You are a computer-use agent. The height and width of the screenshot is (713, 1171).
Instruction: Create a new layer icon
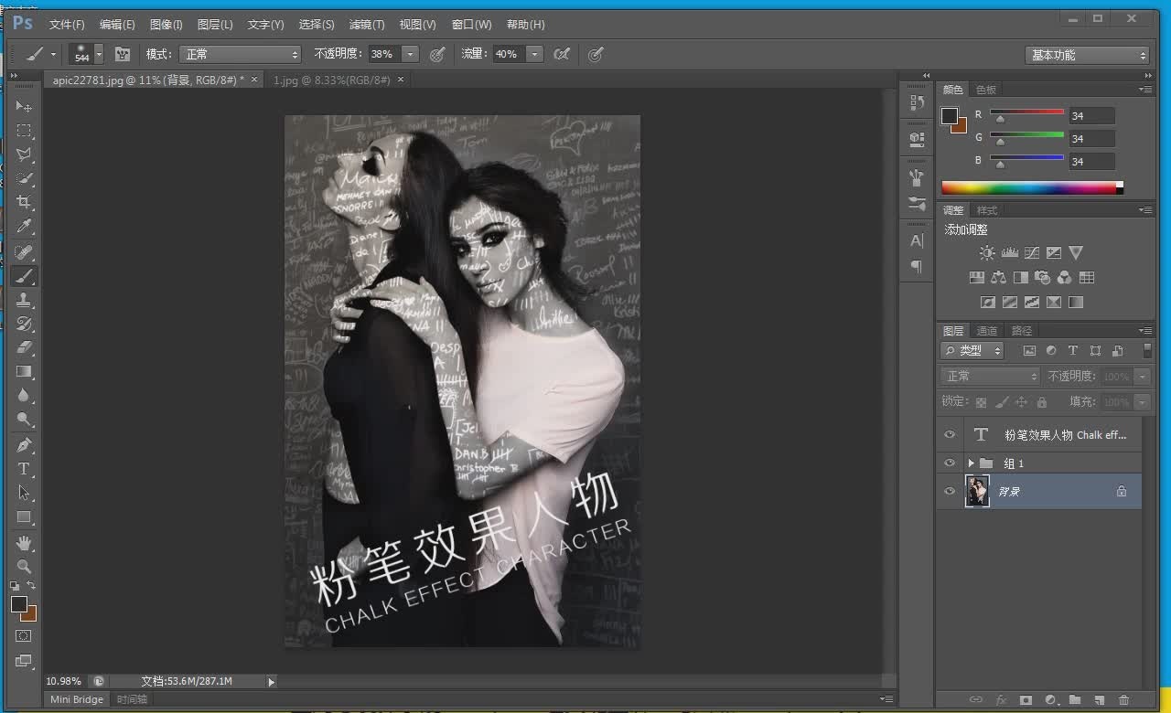click(x=1100, y=700)
